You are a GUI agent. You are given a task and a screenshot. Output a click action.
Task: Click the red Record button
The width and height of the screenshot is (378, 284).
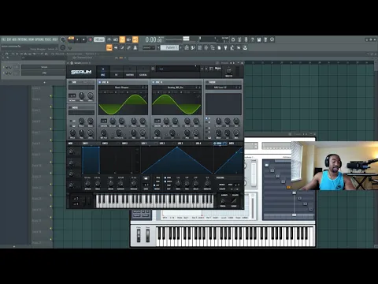coord(91,39)
